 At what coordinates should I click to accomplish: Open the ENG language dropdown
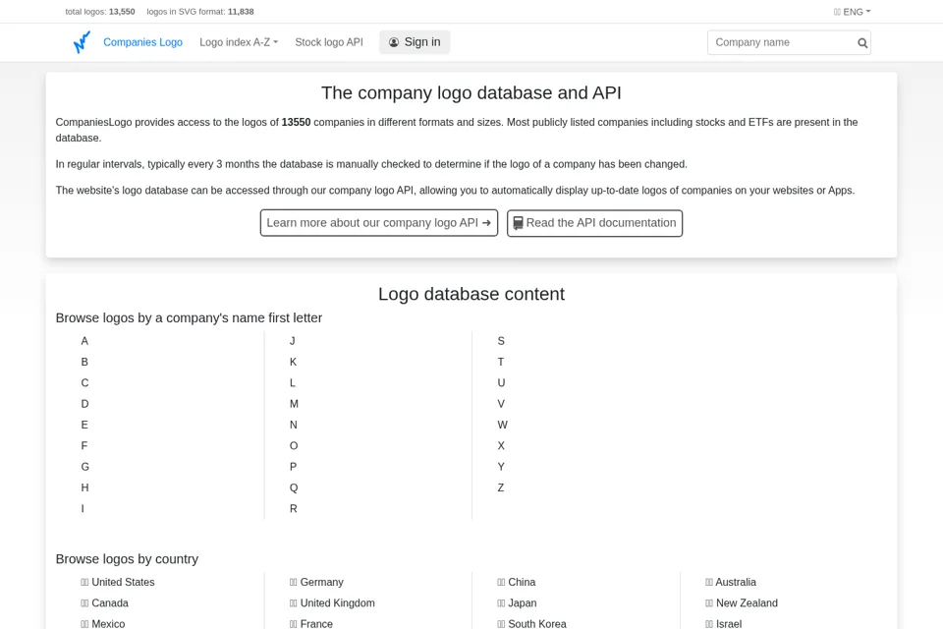tap(853, 12)
